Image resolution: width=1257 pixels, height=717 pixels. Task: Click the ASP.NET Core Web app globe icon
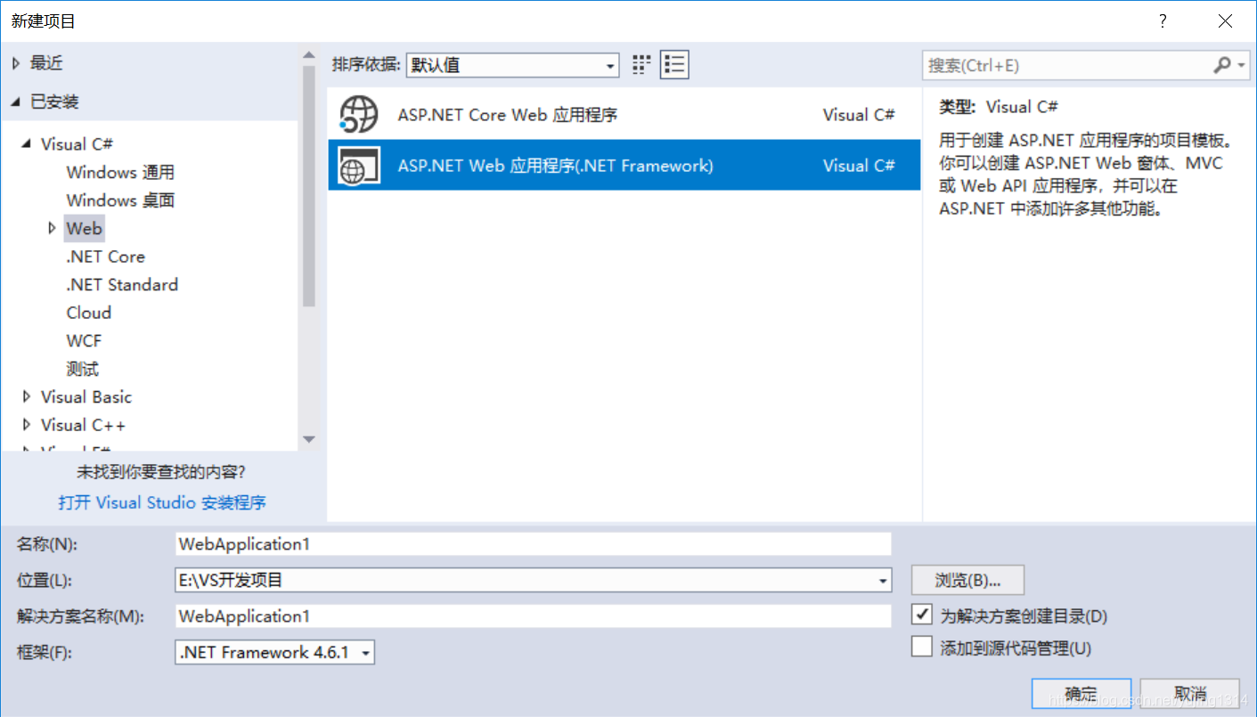[360, 114]
